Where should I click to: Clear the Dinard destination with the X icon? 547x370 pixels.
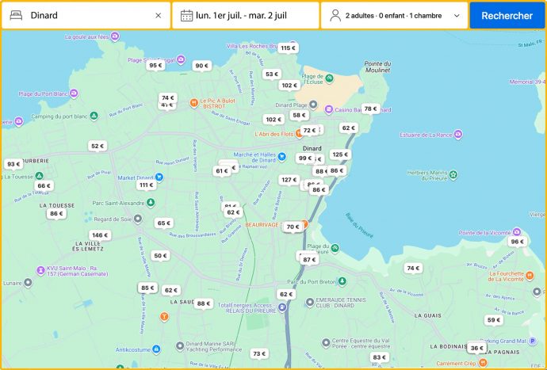(158, 15)
